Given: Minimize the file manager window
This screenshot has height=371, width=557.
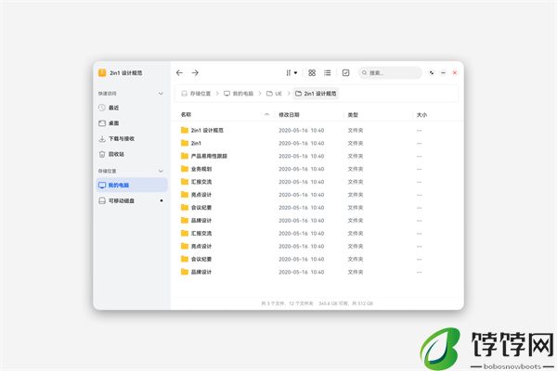Looking at the screenshot, I should point(443,72).
